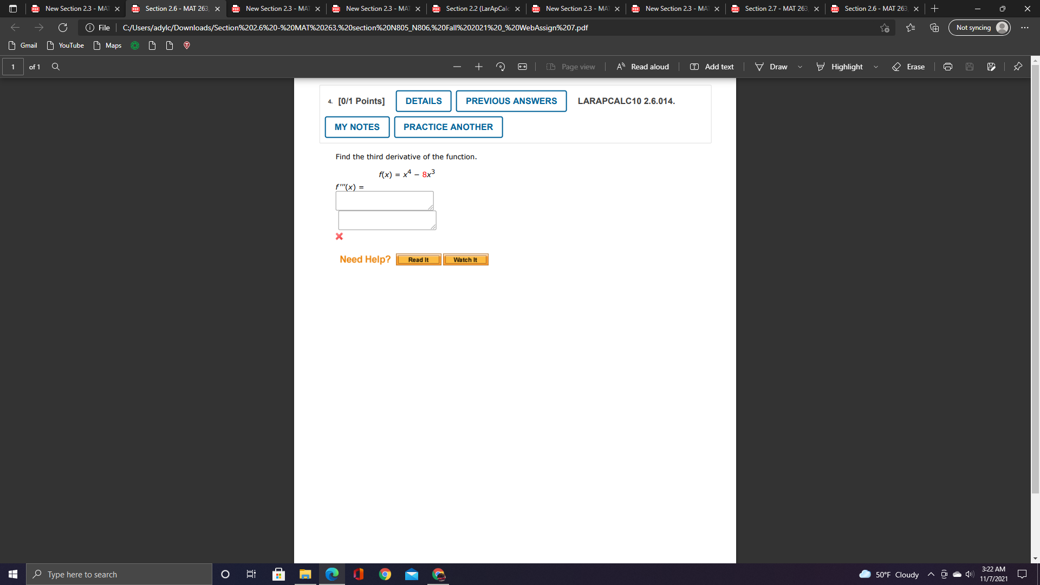This screenshot has width=1040, height=585.
Task: Open the Collections panel
Action: pyautogui.click(x=933, y=28)
